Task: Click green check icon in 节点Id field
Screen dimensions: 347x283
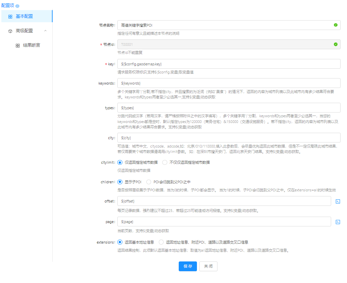Action: tap(335, 44)
